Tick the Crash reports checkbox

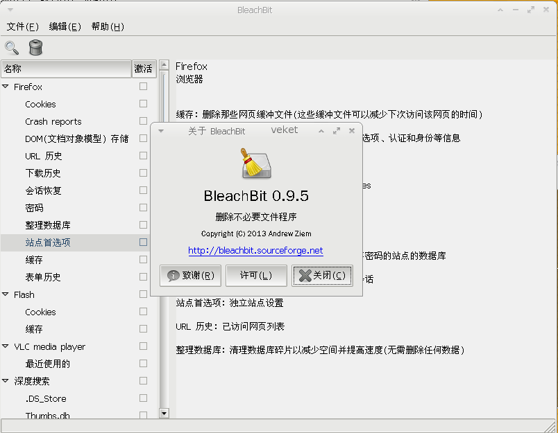pyautogui.click(x=144, y=121)
